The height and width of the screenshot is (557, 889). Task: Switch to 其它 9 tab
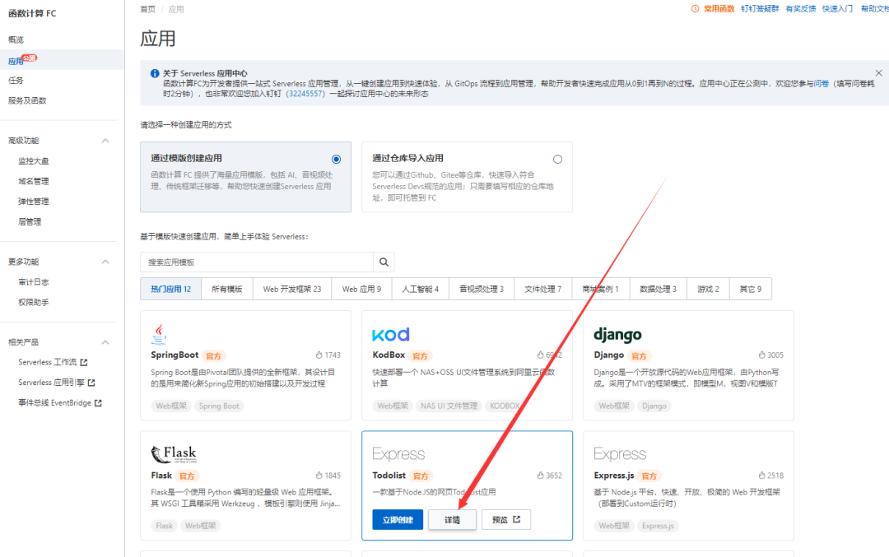click(x=750, y=289)
